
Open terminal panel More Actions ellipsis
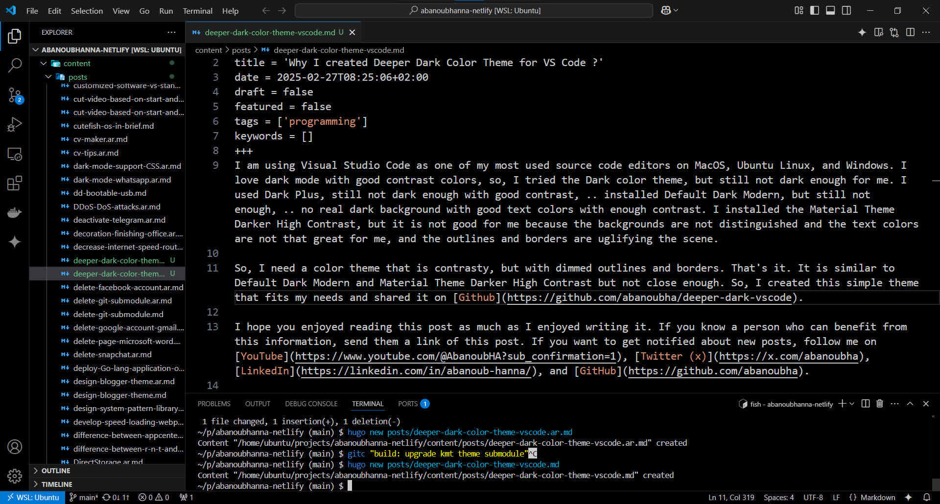[894, 404]
